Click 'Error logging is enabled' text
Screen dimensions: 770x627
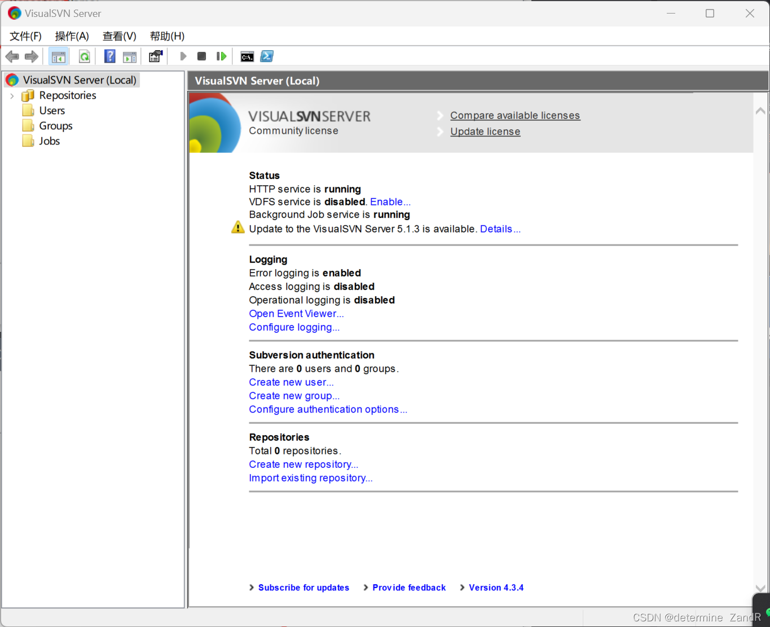305,273
